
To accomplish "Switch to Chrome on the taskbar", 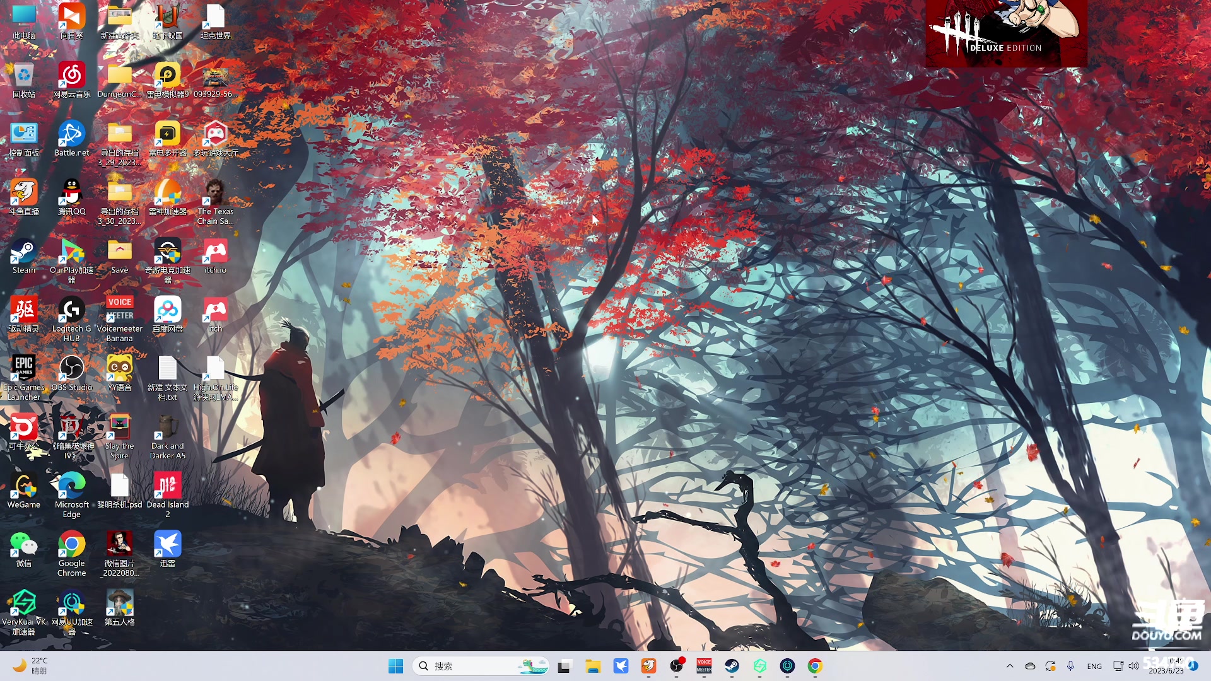I will 815,666.
